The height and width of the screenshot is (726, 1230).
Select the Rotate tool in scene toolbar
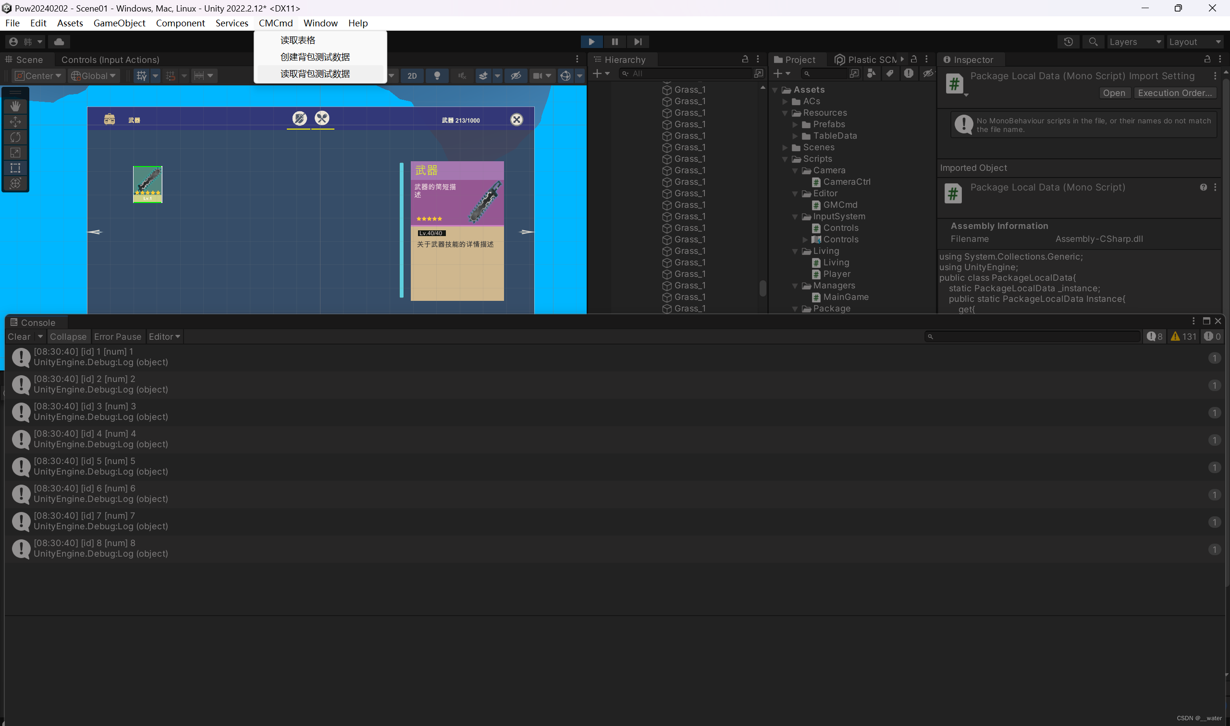[x=15, y=137]
